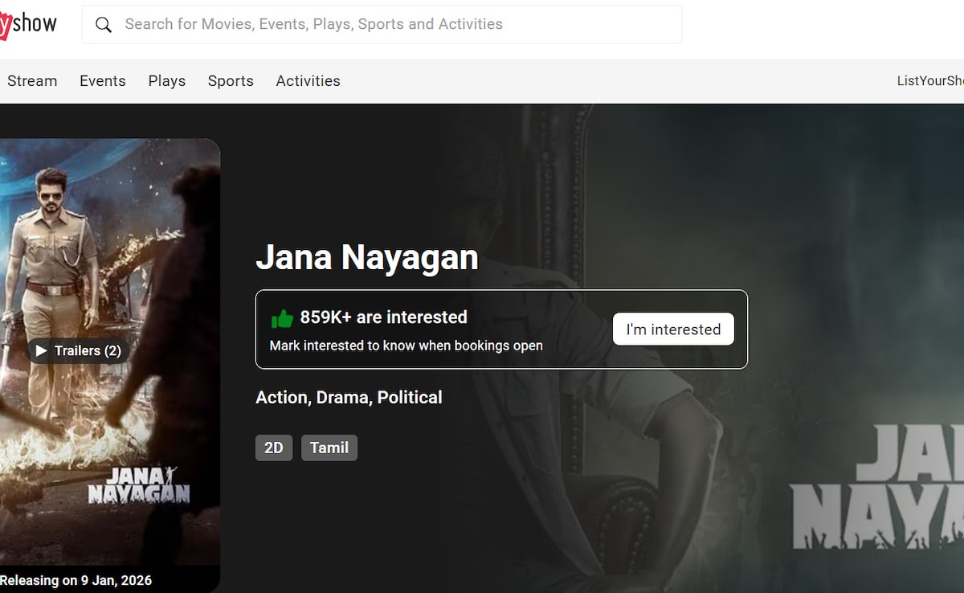Select Activities in the navigation bar
The width and height of the screenshot is (964, 593).
[308, 81]
